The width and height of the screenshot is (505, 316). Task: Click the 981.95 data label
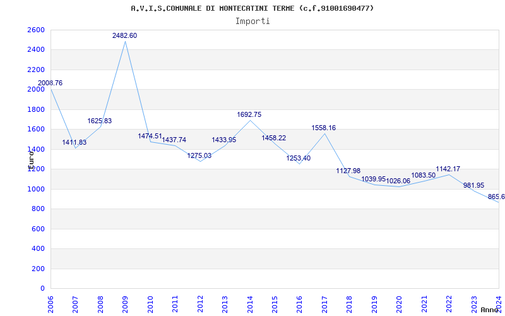[x=474, y=186]
